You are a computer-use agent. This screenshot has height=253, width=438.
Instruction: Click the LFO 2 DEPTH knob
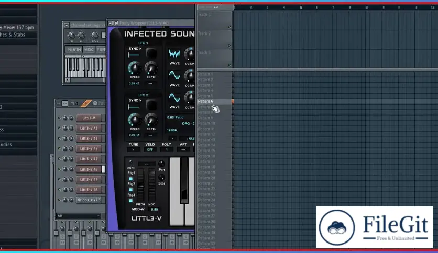[x=151, y=120]
